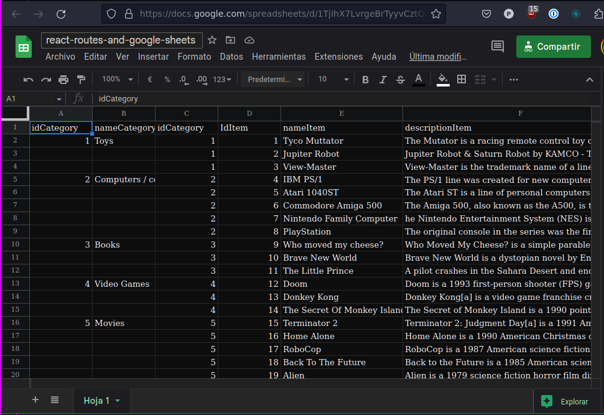The width and height of the screenshot is (604, 415).
Task: Open the Formato menu
Action: click(194, 57)
